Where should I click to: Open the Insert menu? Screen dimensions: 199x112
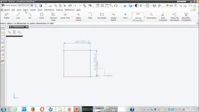point(25,10)
